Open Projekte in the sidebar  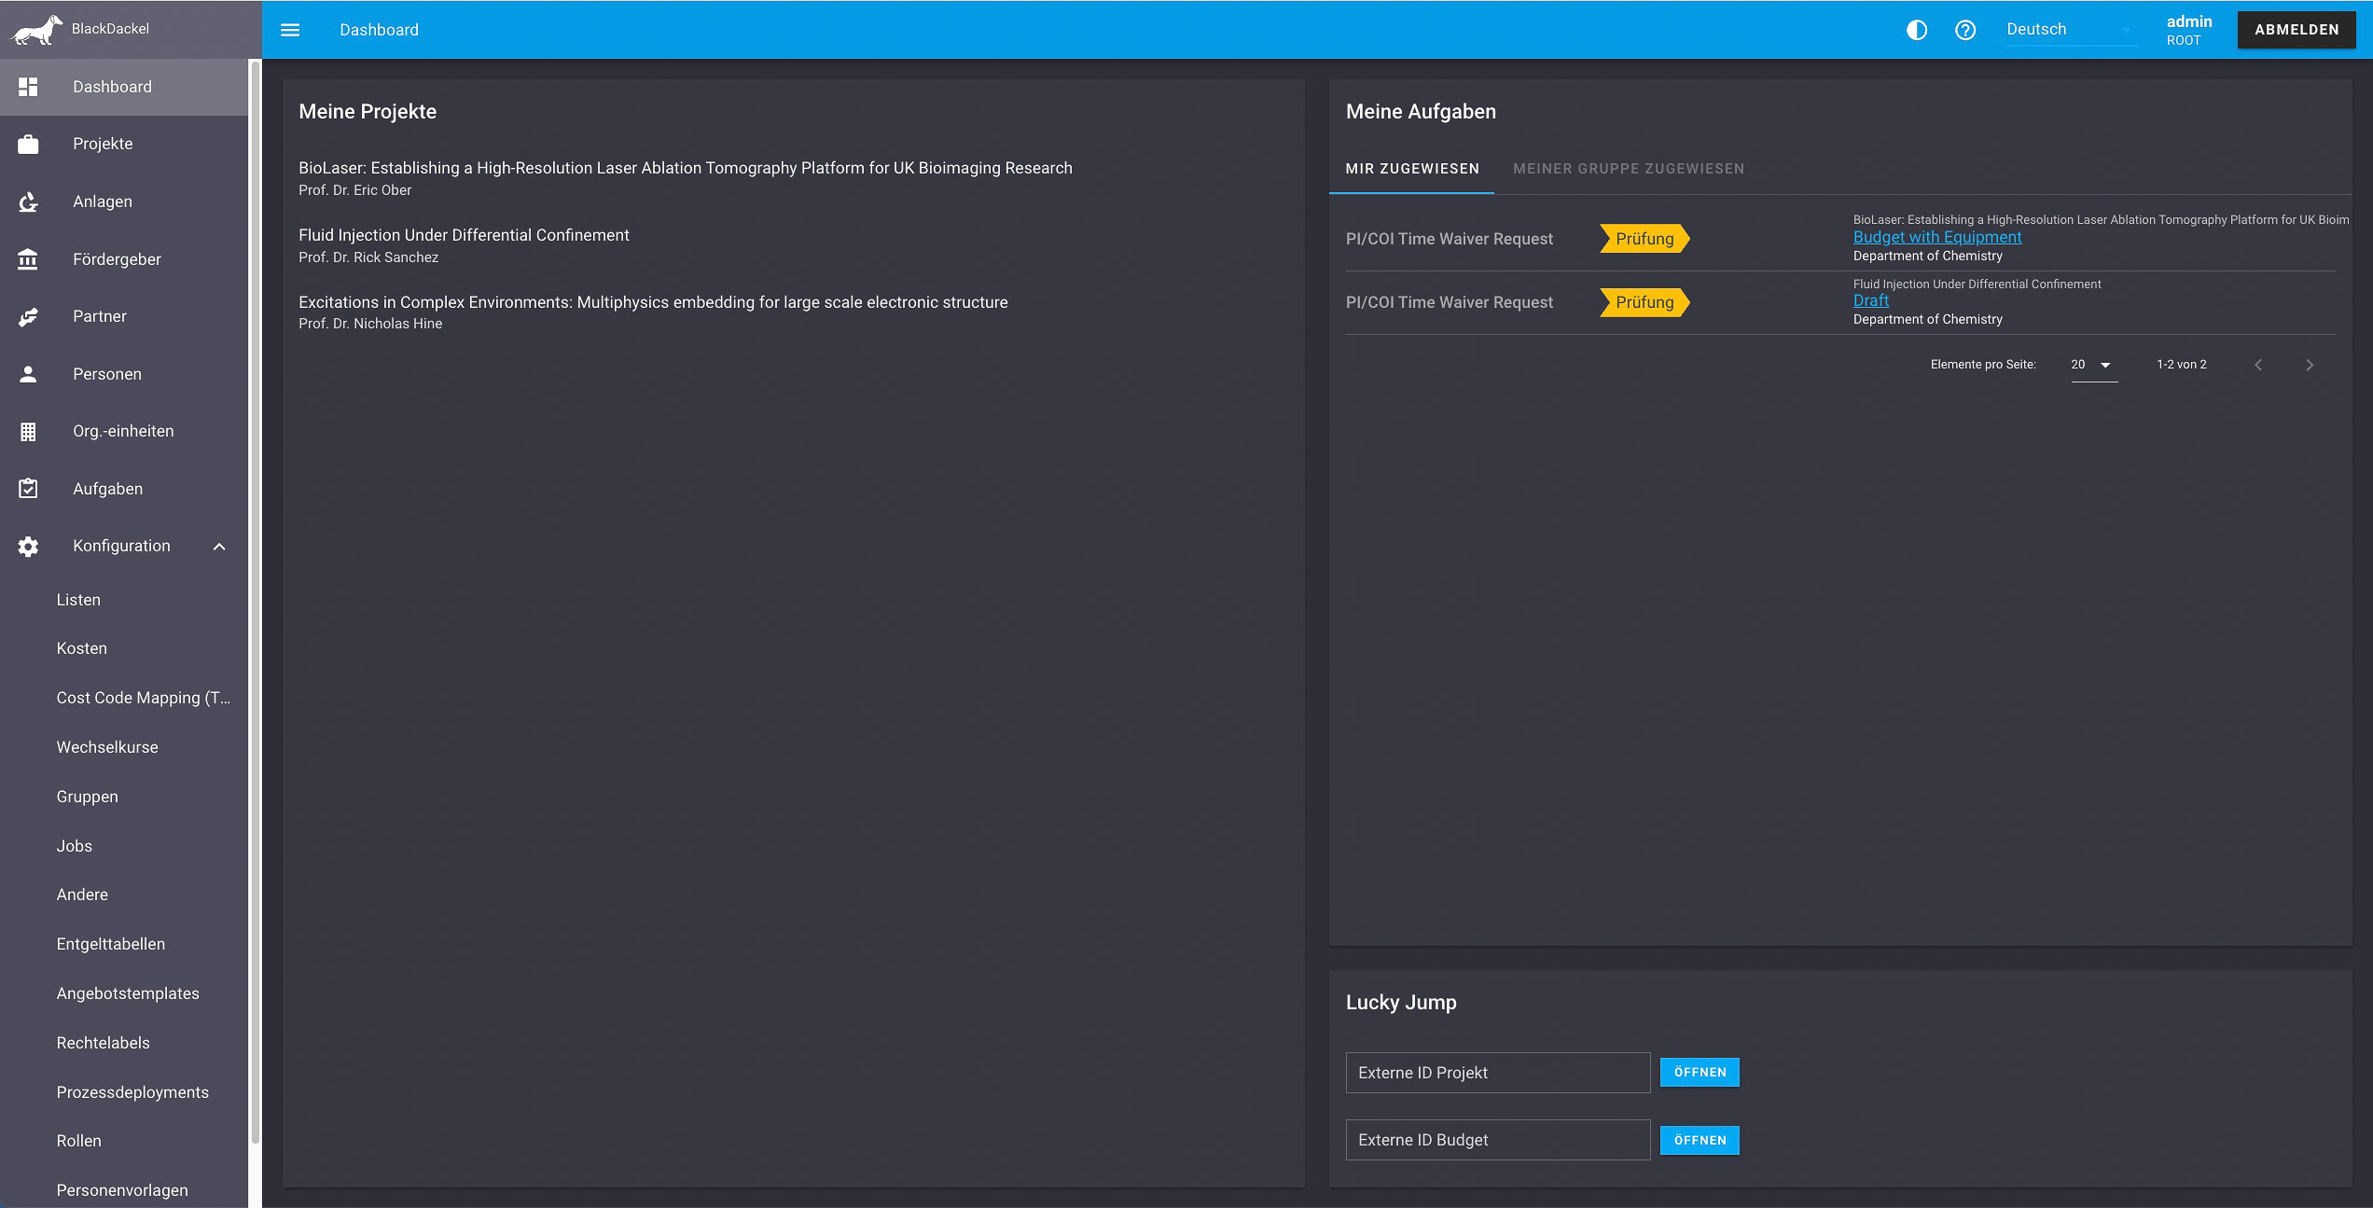tap(124, 144)
